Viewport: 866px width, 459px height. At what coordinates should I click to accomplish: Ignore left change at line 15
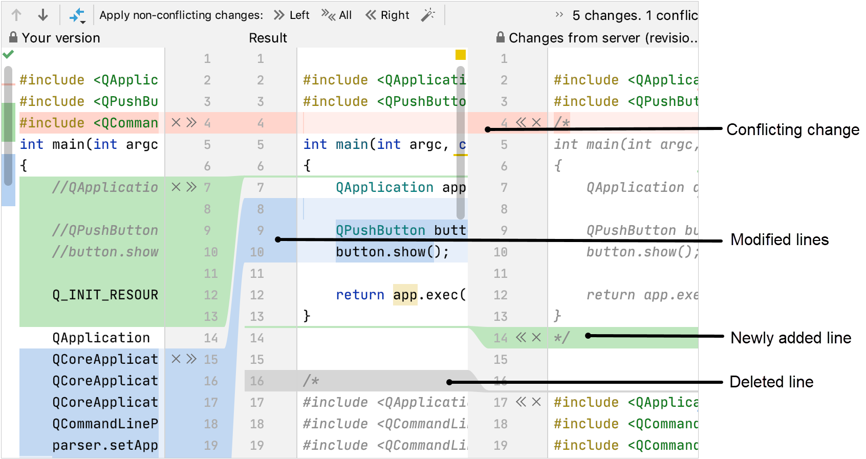pos(176,359)
